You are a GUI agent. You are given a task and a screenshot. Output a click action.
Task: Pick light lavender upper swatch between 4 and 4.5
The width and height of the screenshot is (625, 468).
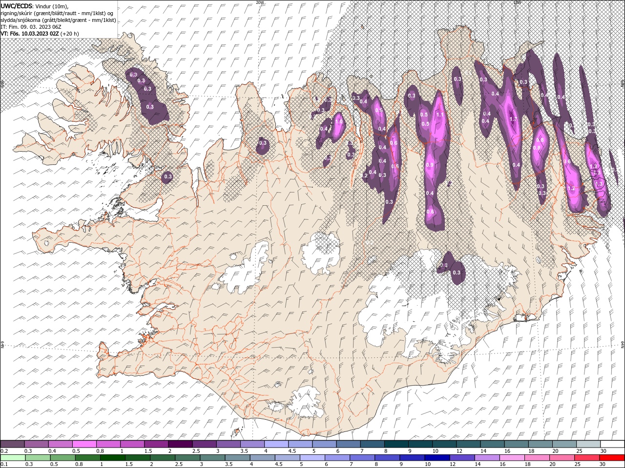[276, 444]
